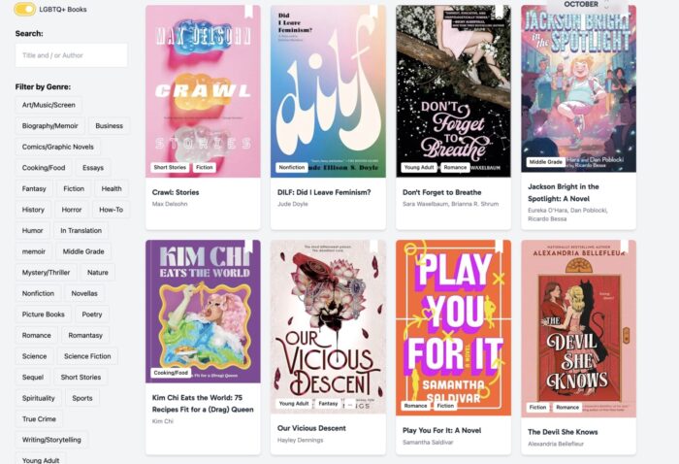Toggle the LGBTQ+ Books switch

pos(24,9)
